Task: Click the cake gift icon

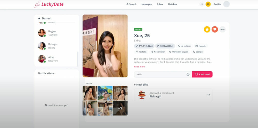Action: (x=142, y=95)
